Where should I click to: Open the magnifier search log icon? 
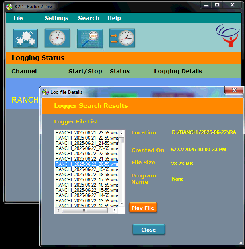[90, 39]
